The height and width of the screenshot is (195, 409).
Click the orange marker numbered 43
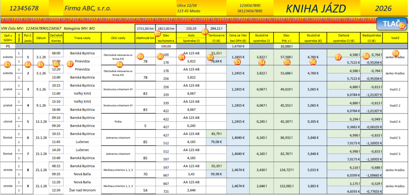(x=8, y=64)
